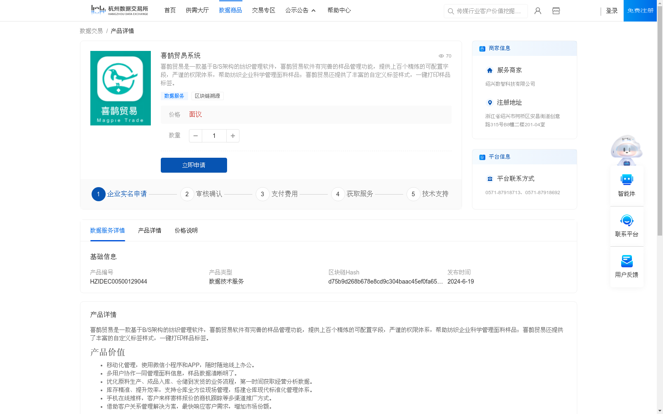Screen dimensions: 663x414
Task: Click the 喜鹊贸易系统 product title
Action: (x=180, y=55)
